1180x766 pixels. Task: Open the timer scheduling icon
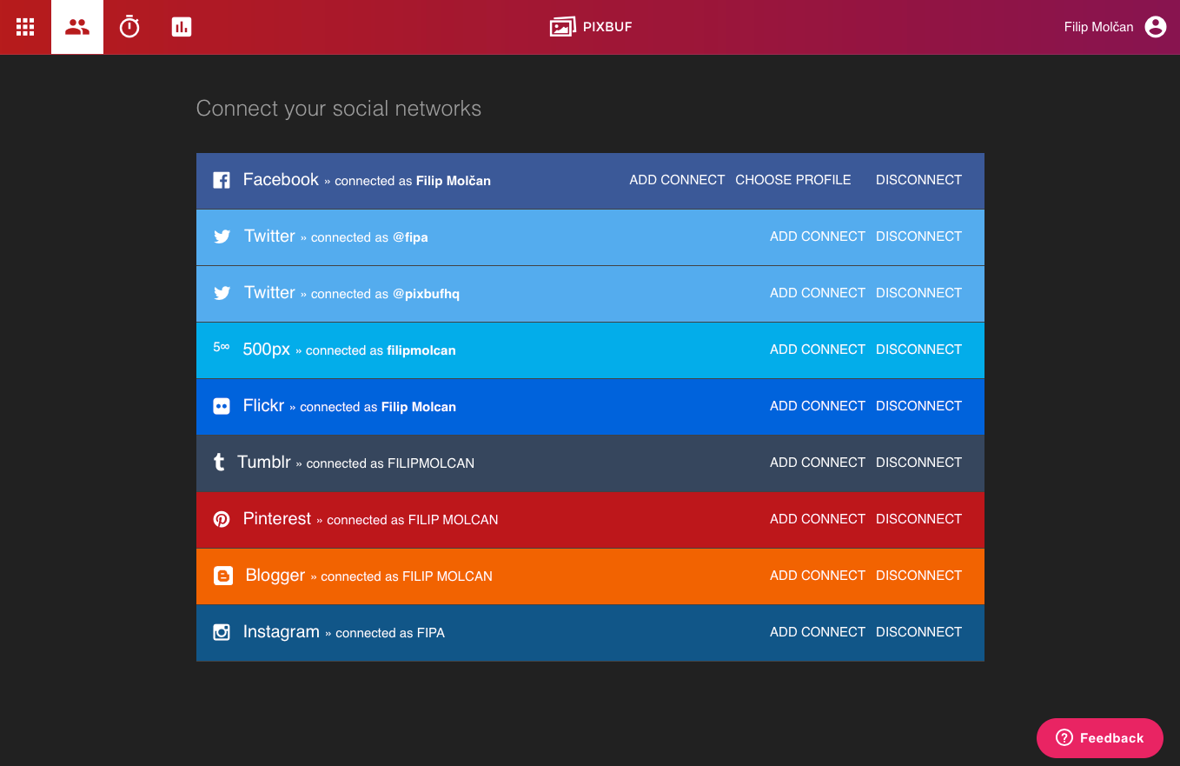pyautogui.click(x=129, y=27)
